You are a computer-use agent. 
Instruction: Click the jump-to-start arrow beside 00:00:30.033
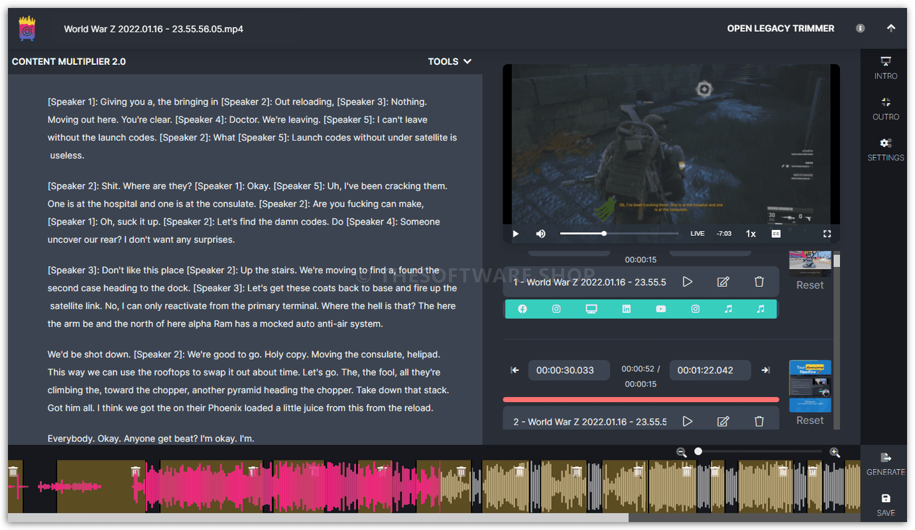pyautogui.click(x=515, y=370)
